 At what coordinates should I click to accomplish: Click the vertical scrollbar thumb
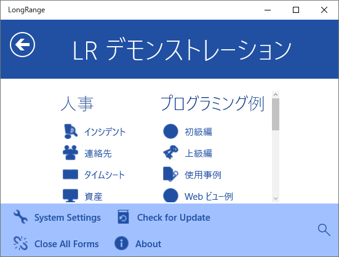coord(276,114)
